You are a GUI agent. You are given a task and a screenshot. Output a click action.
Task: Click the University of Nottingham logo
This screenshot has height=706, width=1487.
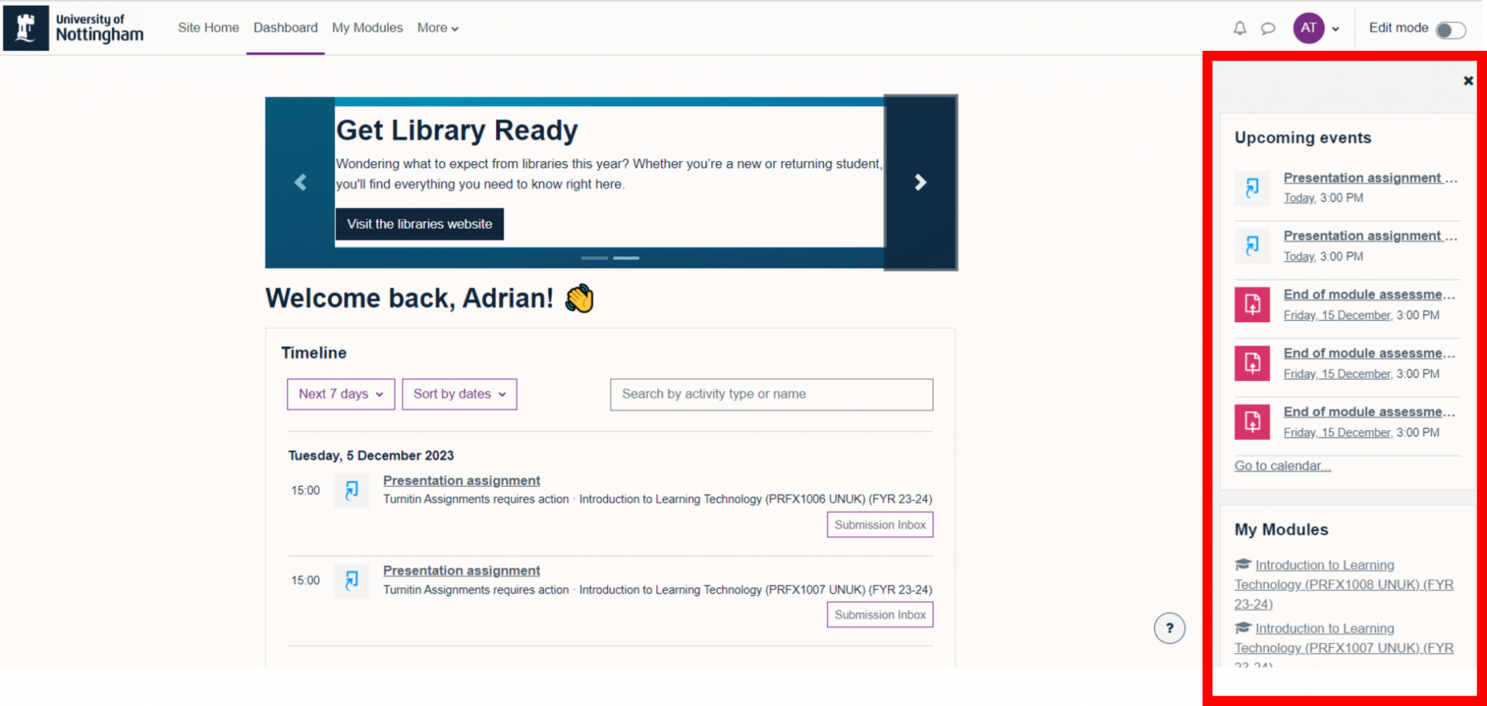pyautogui.click(x=74, y=28)
